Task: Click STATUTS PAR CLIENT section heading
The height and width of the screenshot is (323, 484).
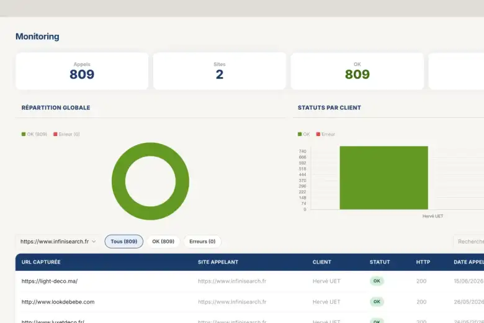Action: [x=329, y=107]
